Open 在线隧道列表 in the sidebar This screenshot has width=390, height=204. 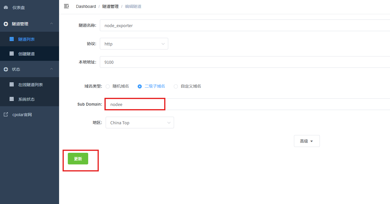click(29, 84)
